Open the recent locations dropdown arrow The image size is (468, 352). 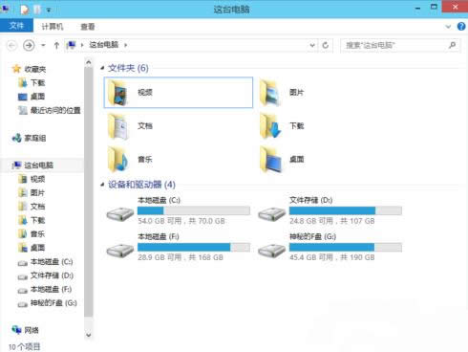point(43,45)
